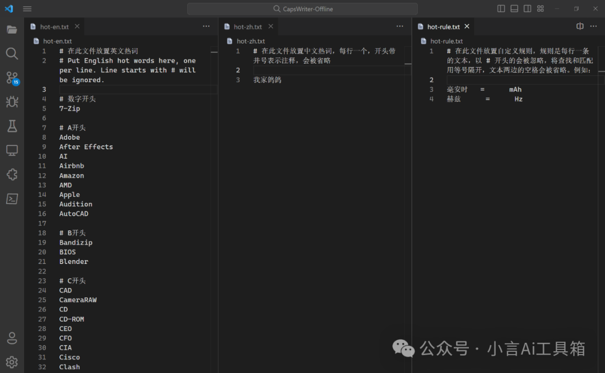
Task: Click the Apple hot word
Action: pyautogui.click(x=69, y=195)
